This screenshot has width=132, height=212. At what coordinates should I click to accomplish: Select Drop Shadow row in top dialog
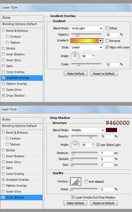[22, 96]
